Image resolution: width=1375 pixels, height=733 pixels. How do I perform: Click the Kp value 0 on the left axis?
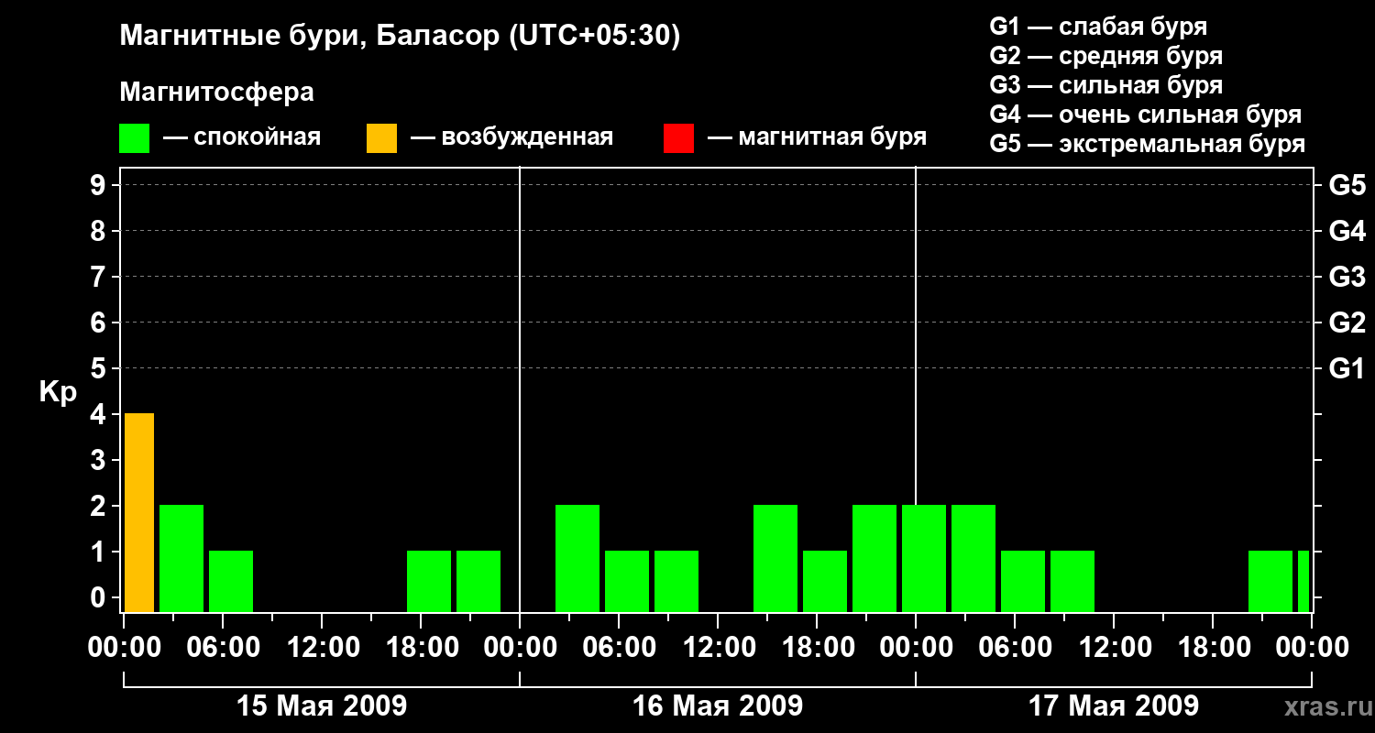[x=100, y=597]
